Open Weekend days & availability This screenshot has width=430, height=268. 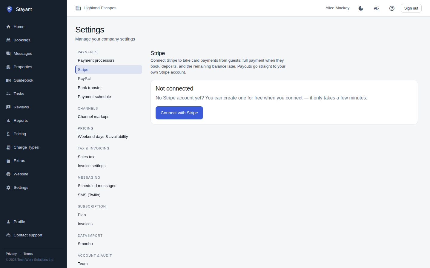109,137
